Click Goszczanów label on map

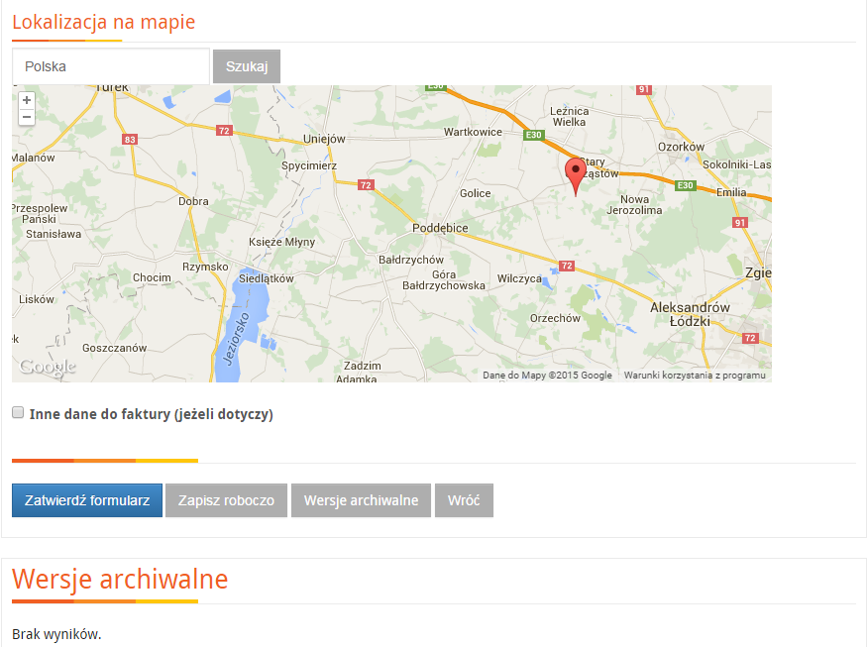click(115, 348)
